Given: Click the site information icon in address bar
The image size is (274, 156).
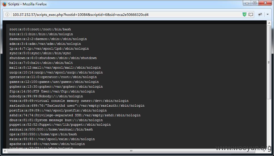Looking at the screenshot, I should click(x=7, y=14).
